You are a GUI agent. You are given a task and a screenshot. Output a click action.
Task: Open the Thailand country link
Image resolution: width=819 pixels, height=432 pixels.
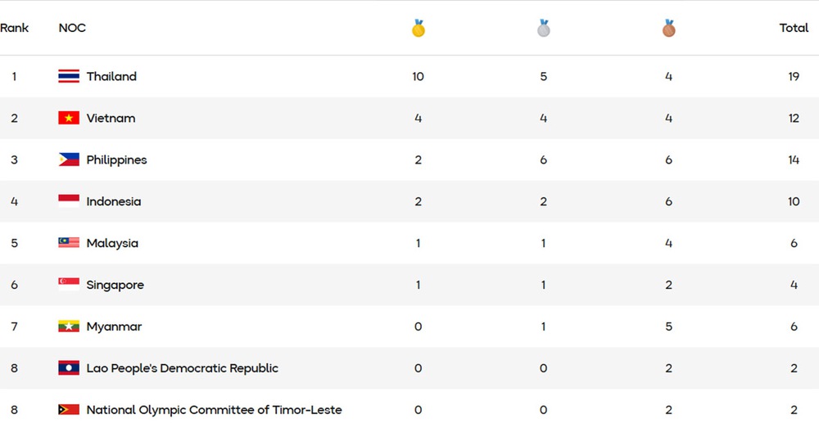[111, 77]
